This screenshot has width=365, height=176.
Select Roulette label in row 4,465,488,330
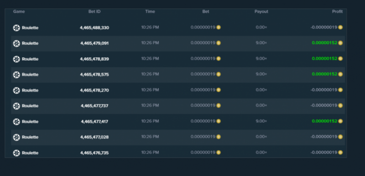click(30, 28)
